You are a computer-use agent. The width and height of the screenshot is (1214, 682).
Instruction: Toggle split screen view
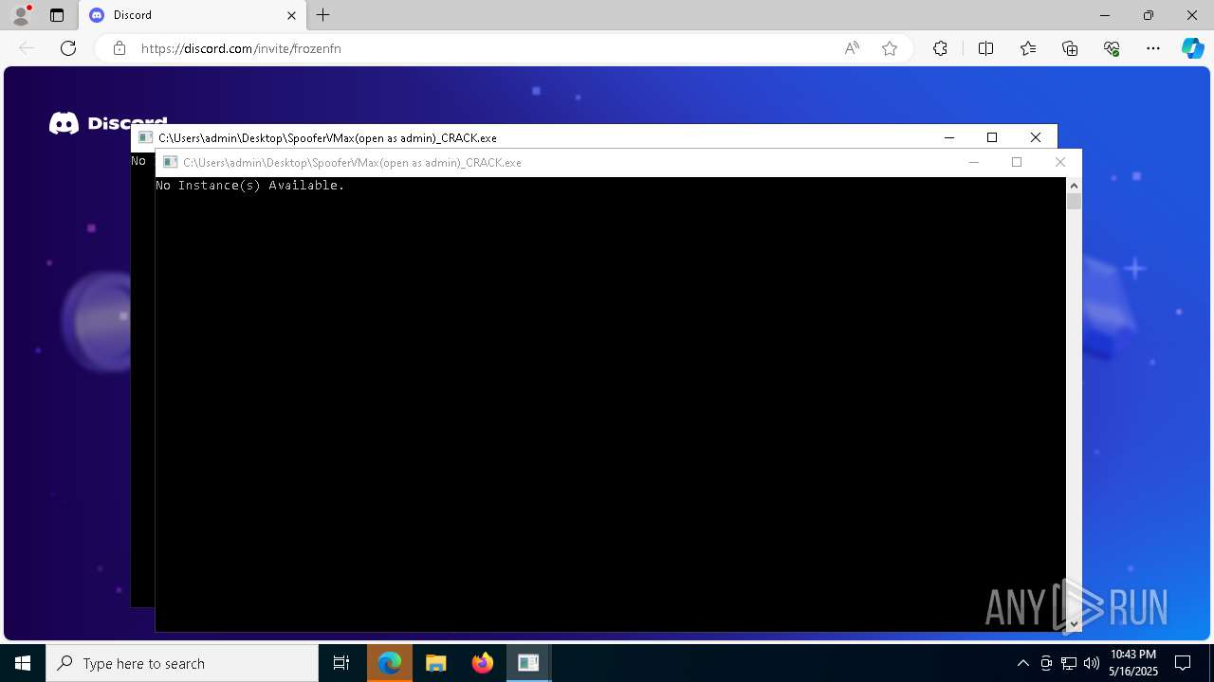coord(985,48)
